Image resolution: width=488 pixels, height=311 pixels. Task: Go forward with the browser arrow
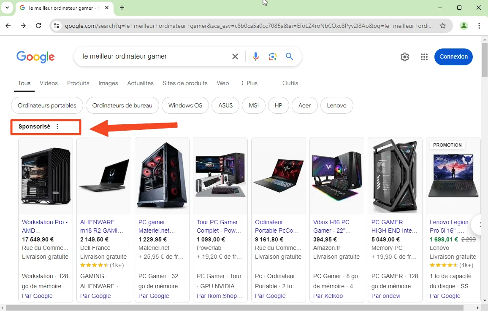23,26
